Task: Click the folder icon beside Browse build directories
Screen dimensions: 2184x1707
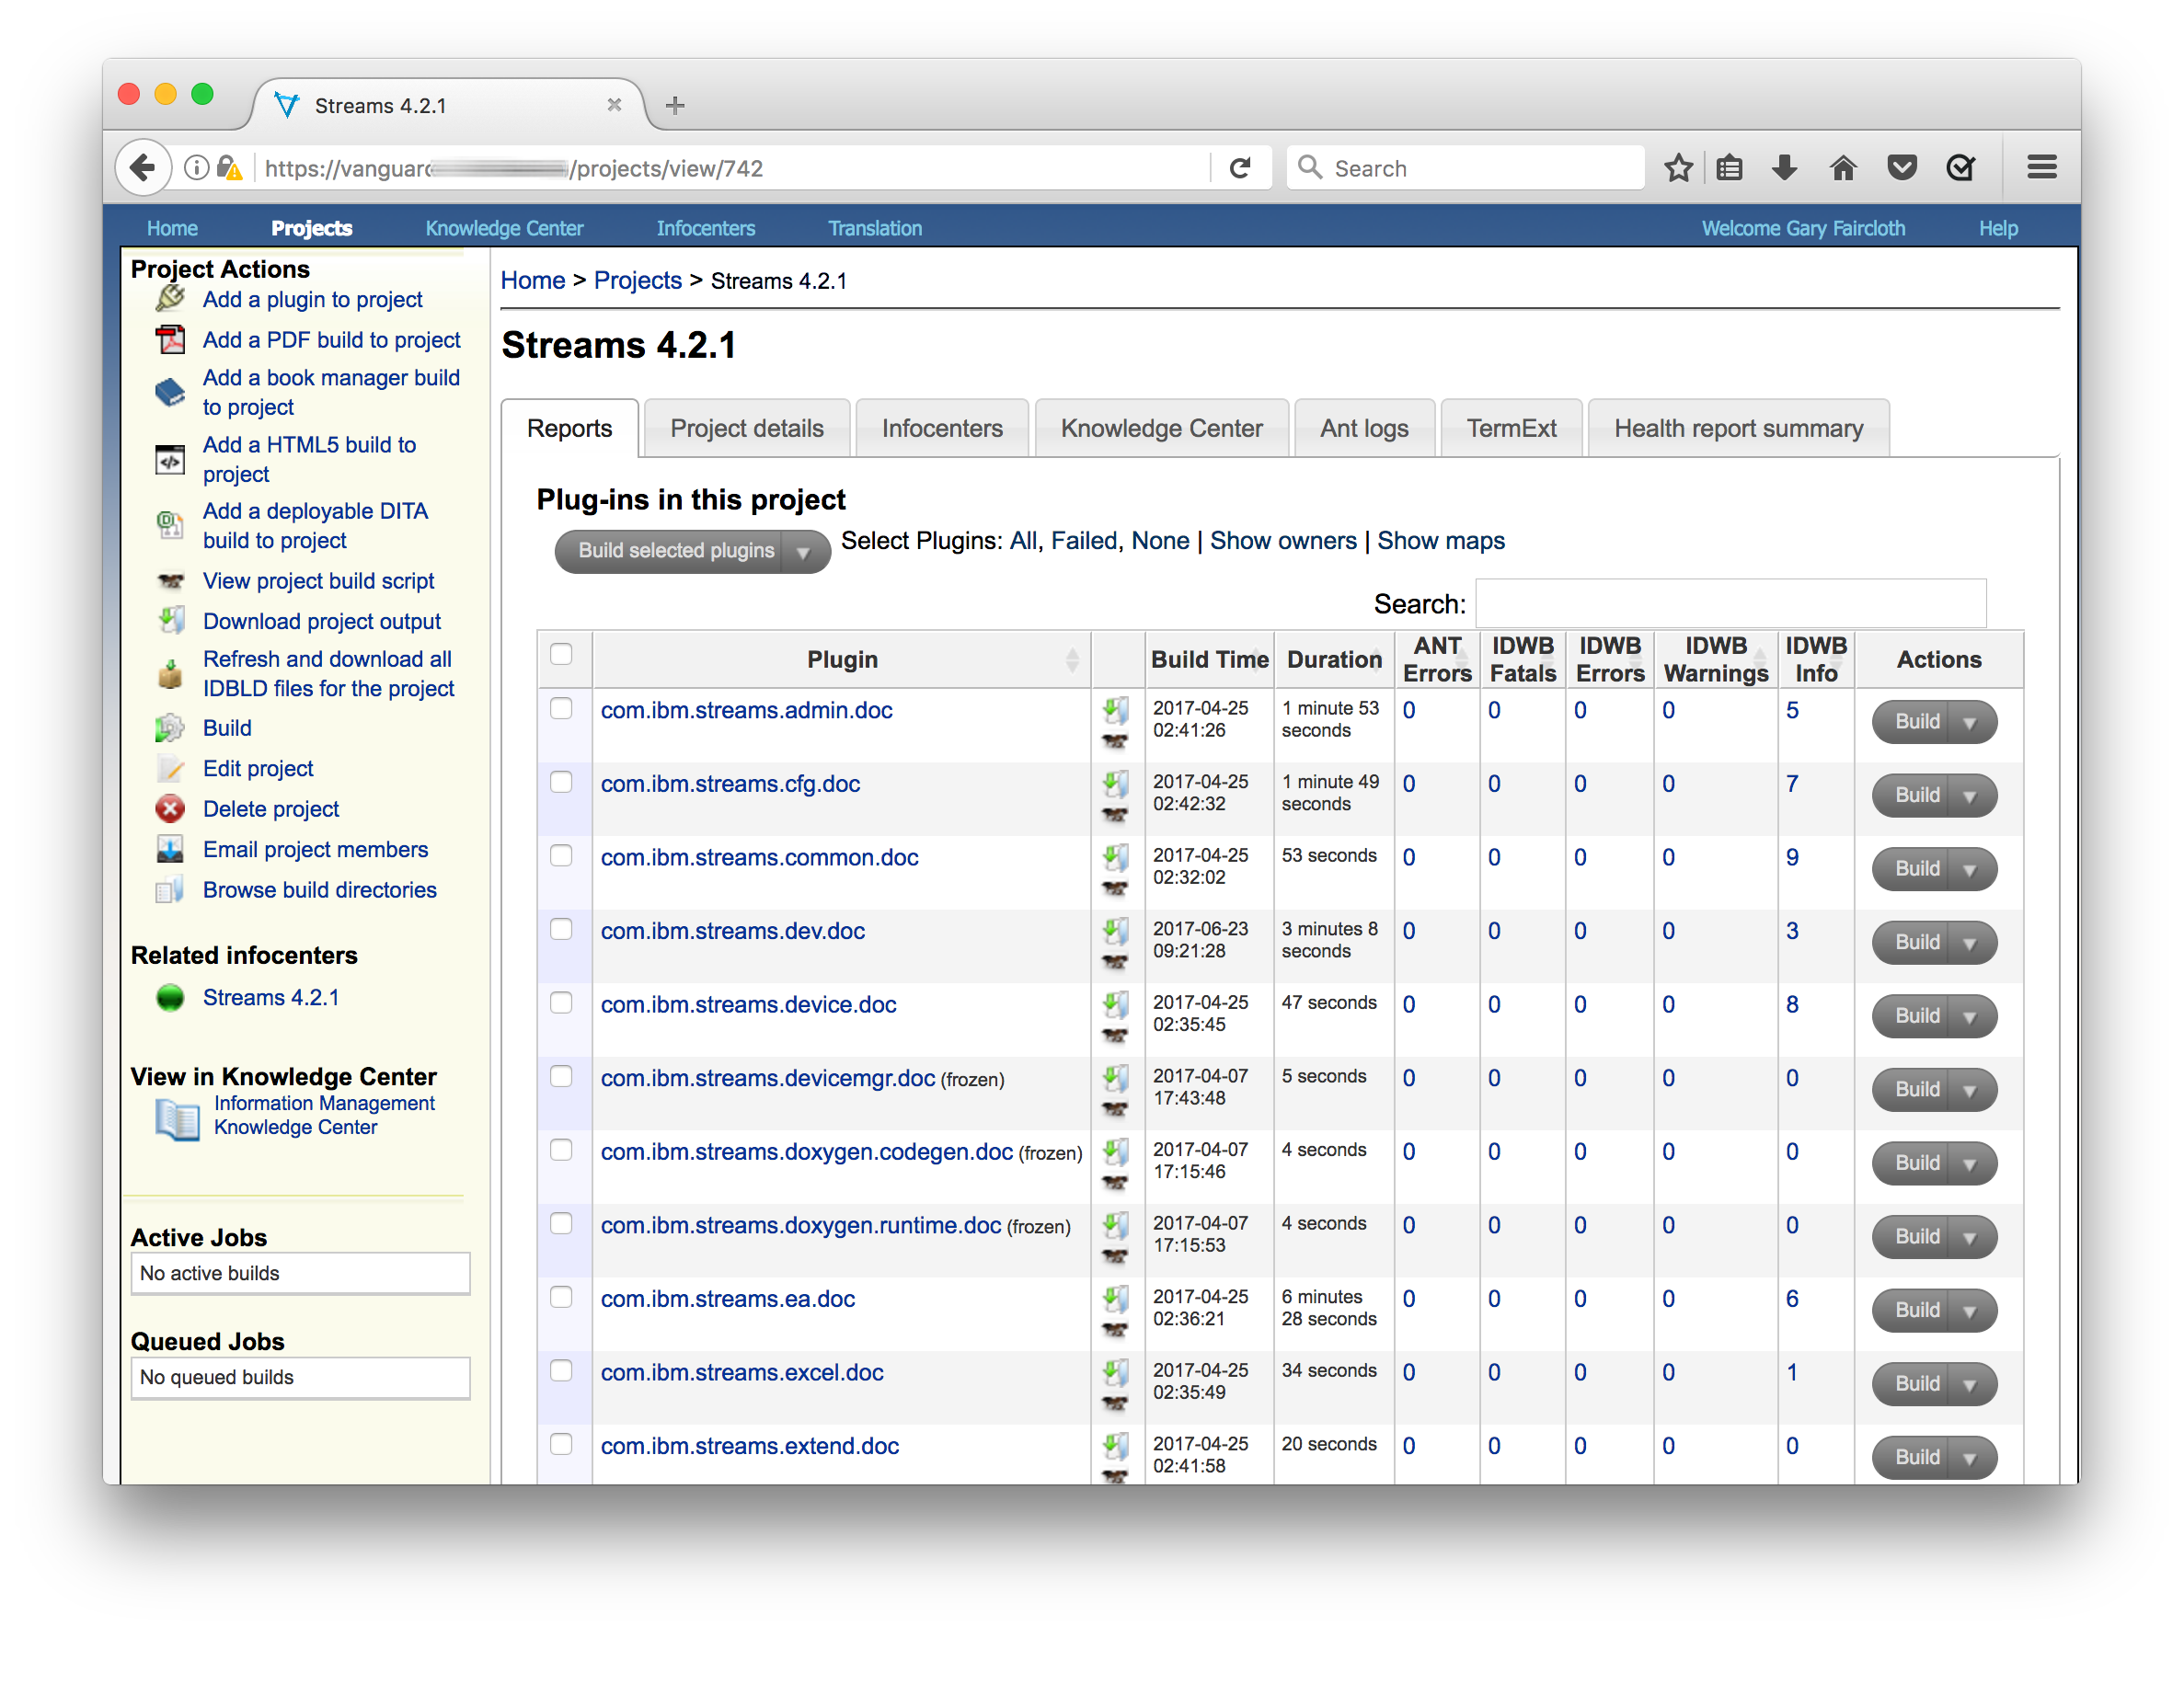Action: click(x=170, y=890)
